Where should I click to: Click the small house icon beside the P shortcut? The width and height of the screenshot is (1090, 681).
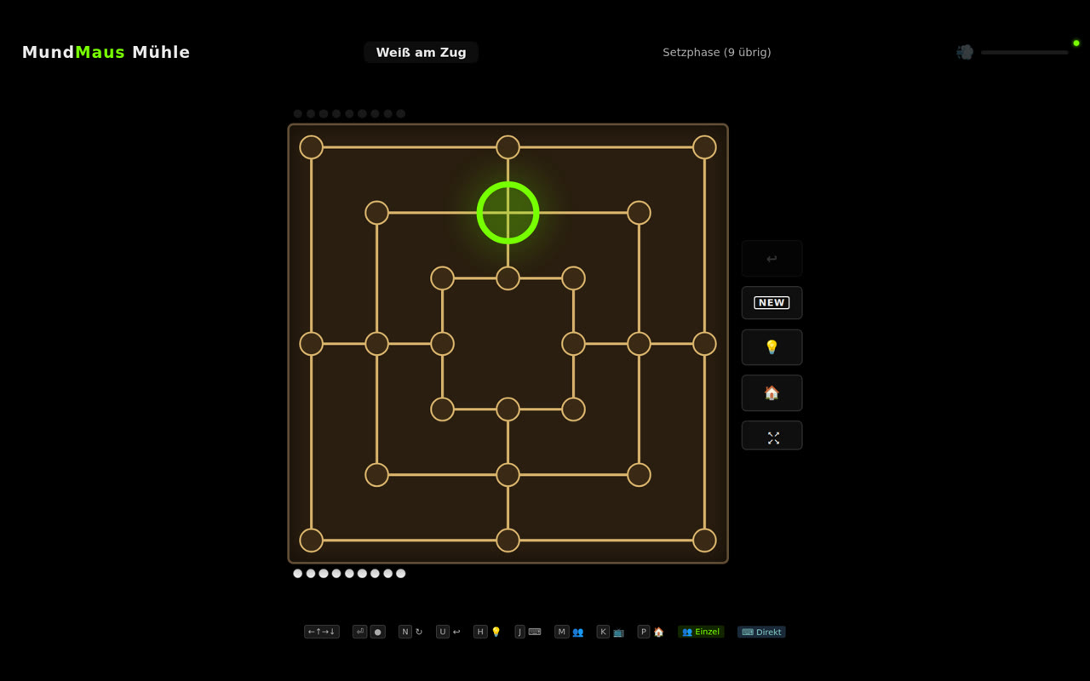click(x=658, y=632)
